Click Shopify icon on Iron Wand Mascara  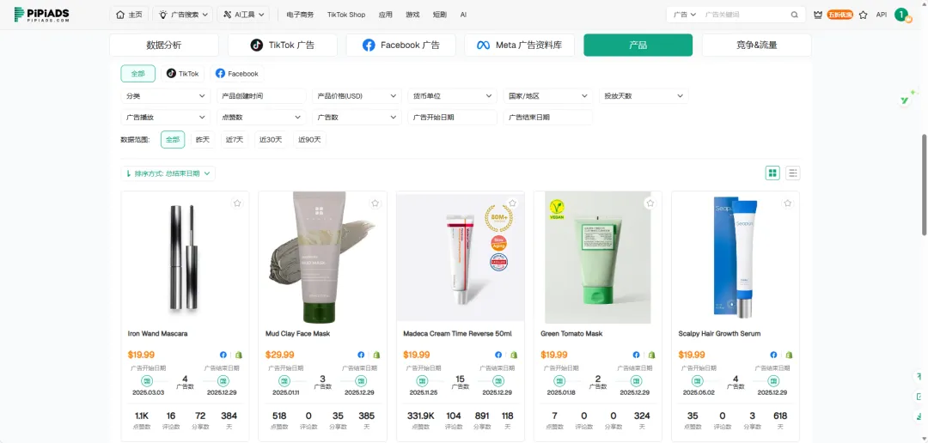(x=239, y=355)
